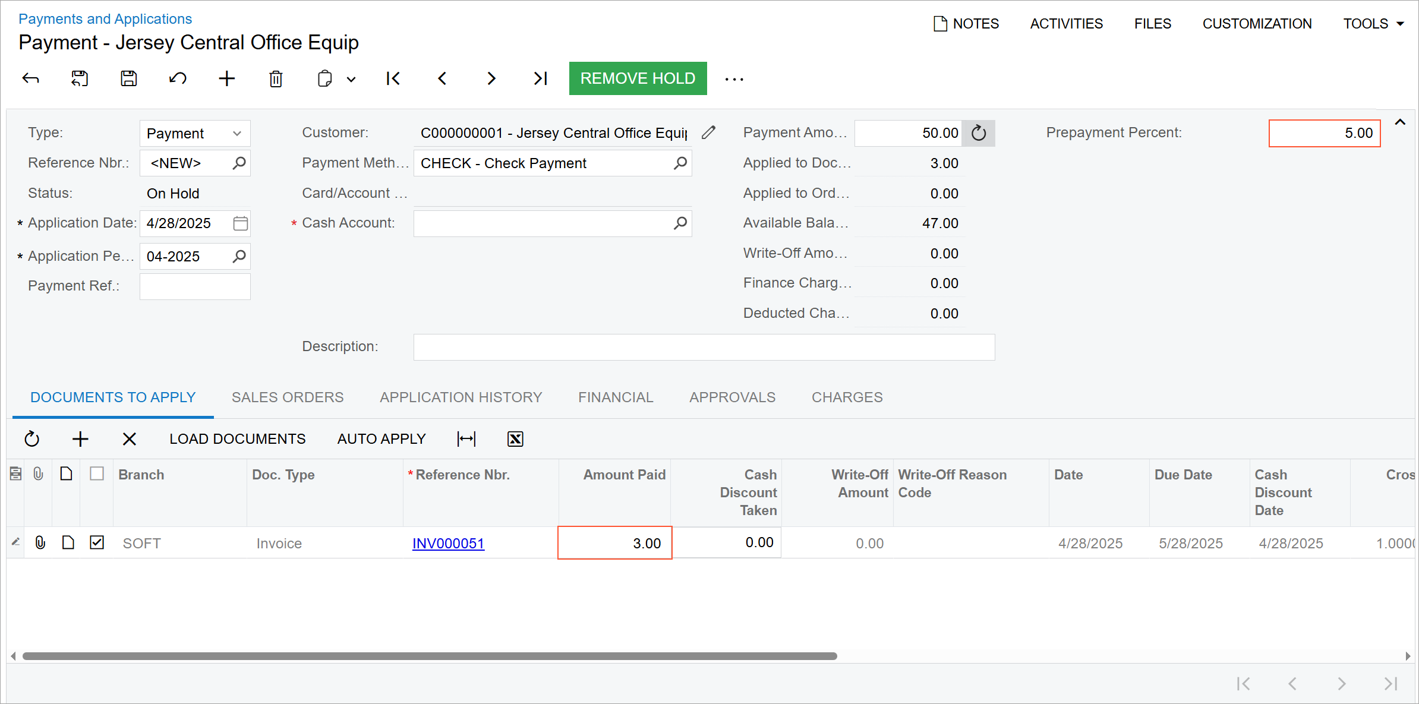Click the grid horizontal scrollbar
The height and width of the screenshot is (704, 1419).
tap(429, 656)
